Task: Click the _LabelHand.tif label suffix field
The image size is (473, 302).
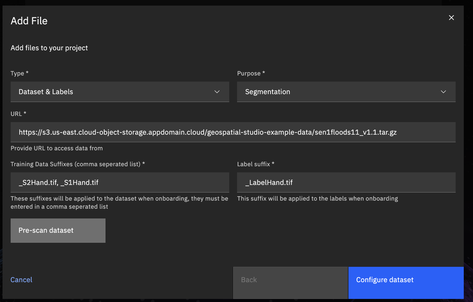Action: click(x=346, y=182)
